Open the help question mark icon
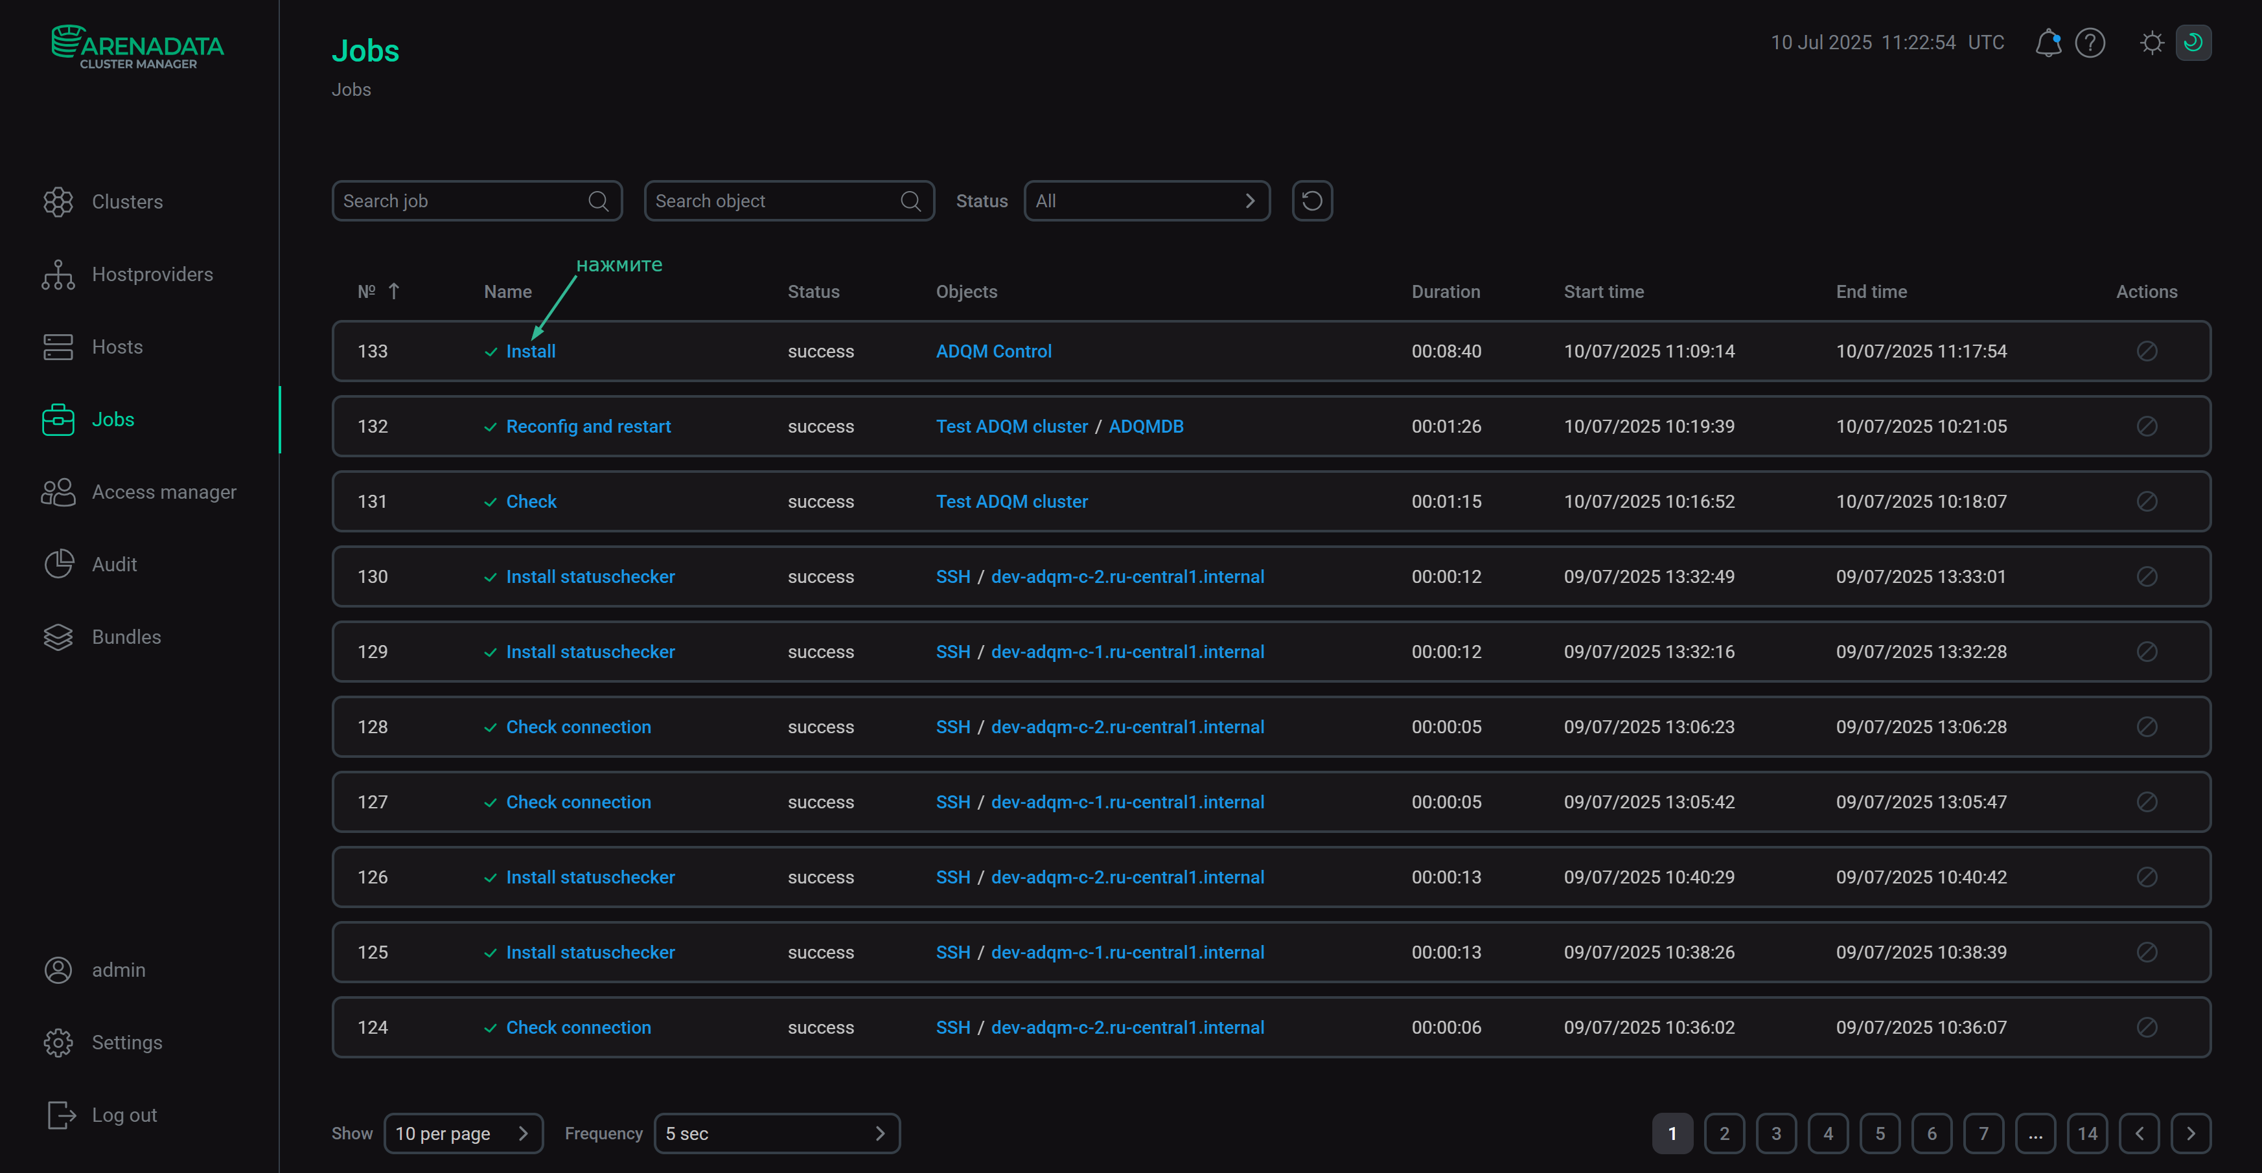The width and height of the screenshot is (2262, 1173). [x=2089, y=42]
